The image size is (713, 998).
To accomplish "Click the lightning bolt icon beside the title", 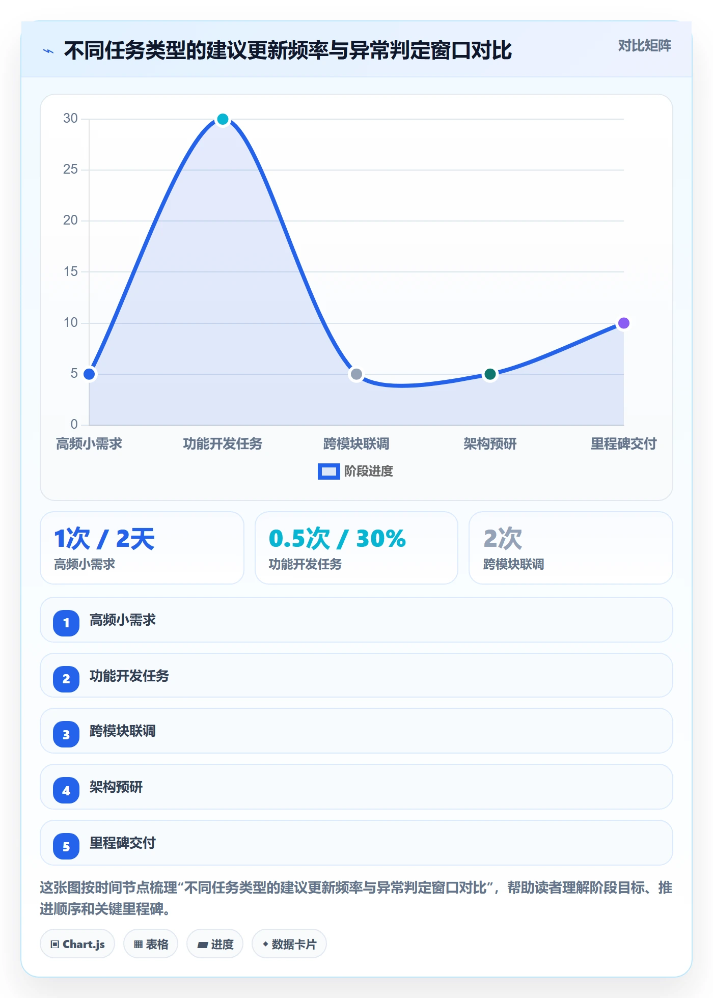I will [x=48, y=51].
